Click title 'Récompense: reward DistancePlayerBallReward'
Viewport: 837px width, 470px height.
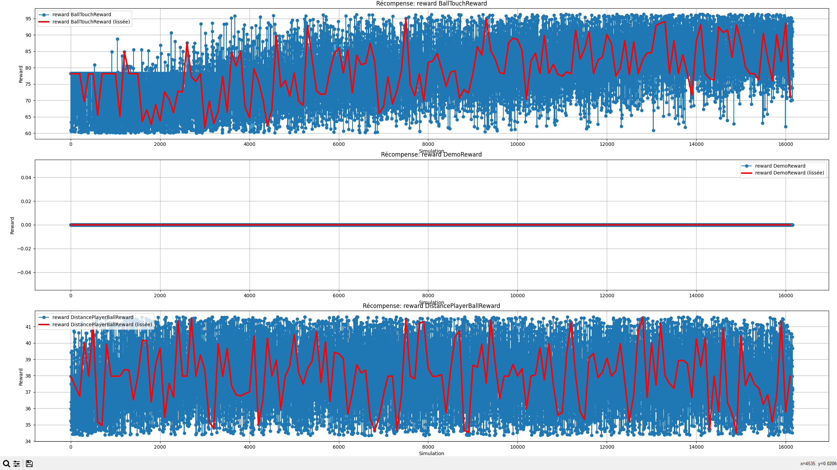[431, 306]
